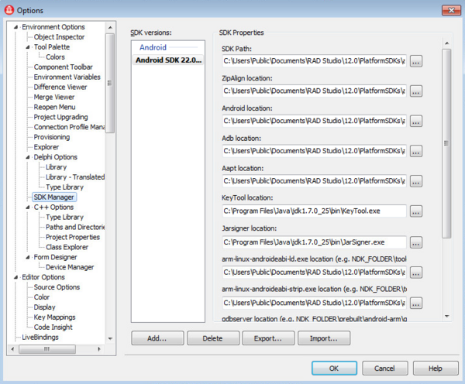Open Color under Editor Options

(42, 297)
